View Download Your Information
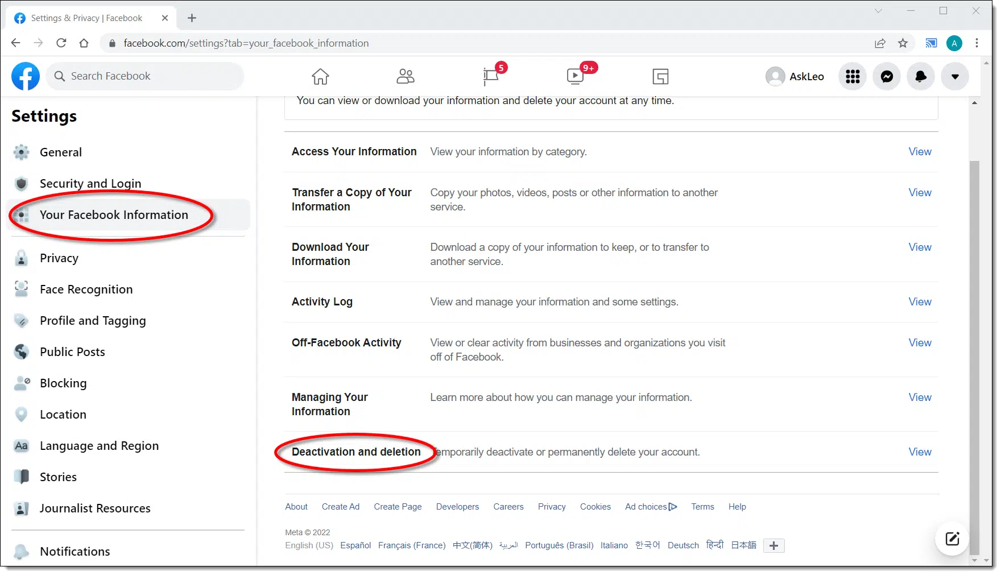The height and width of the screenshot is (575, 1001). click(920, 247)
